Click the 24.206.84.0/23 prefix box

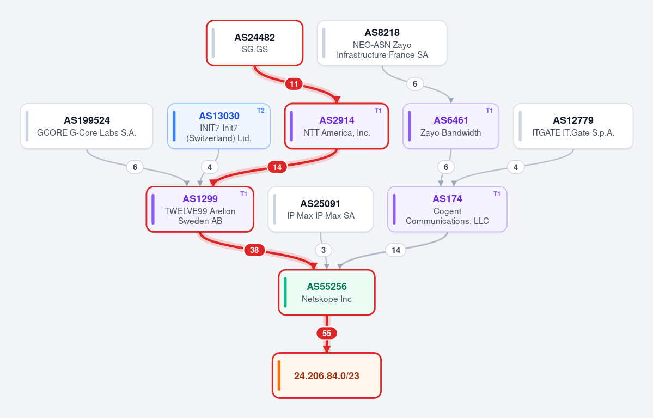(327, 375)
